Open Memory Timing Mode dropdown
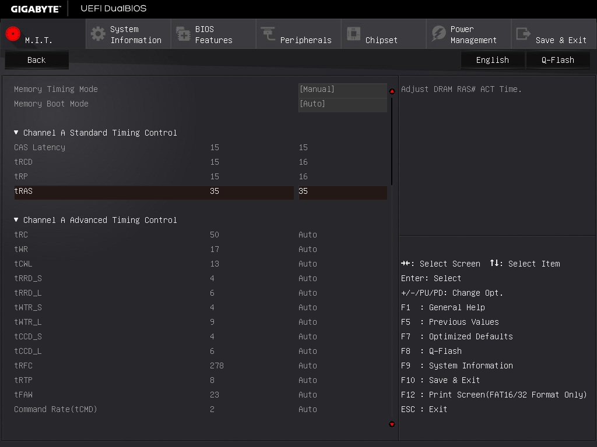The image size is (597, 447). click(x=343, y=89)
